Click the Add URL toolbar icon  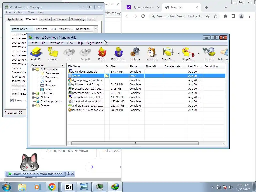click(36, 54)
